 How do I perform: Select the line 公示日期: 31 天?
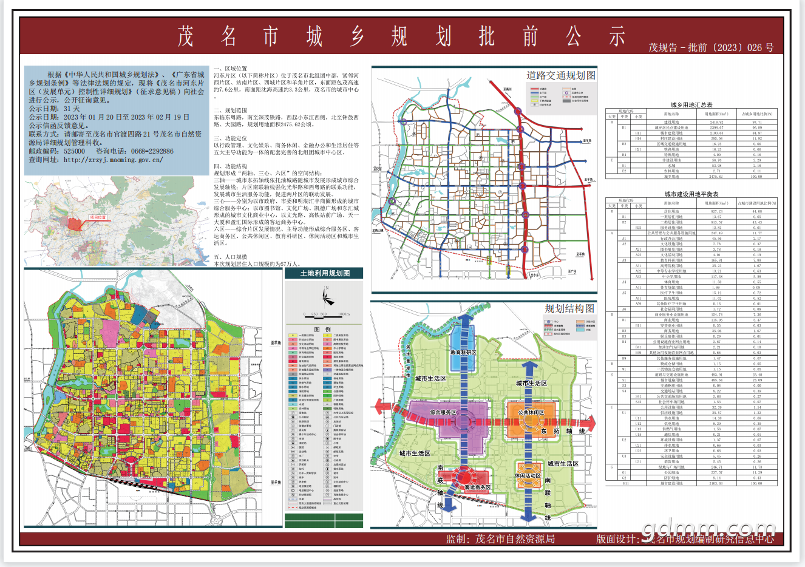pyautogui.click(x=54, y=109)
